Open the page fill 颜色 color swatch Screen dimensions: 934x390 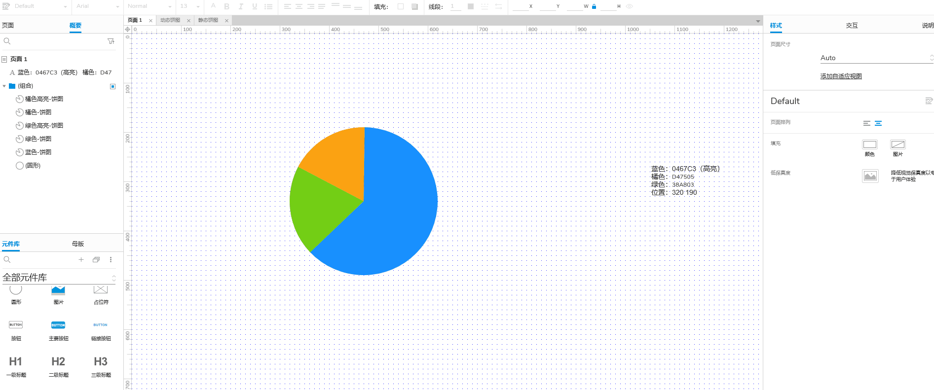pyautogui.click(x=869, y=144)
